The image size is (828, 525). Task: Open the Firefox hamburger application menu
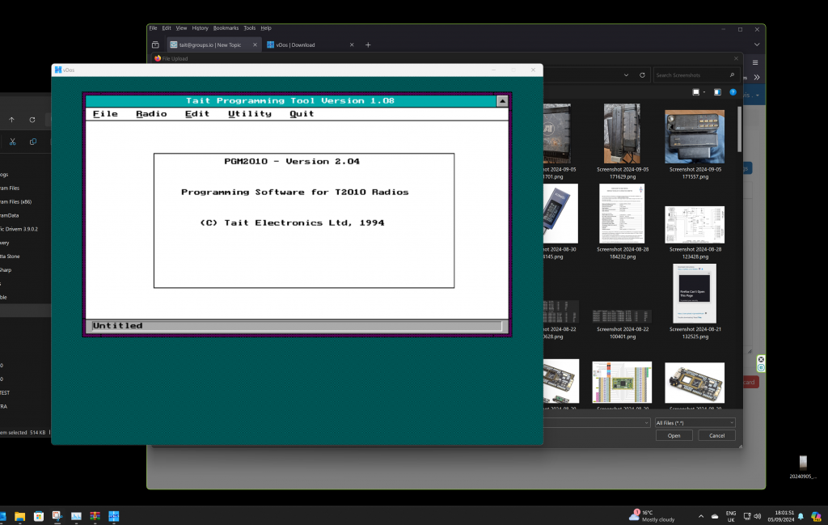[754, 62]
